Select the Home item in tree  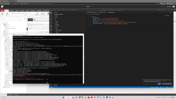[x=8, y=27]
